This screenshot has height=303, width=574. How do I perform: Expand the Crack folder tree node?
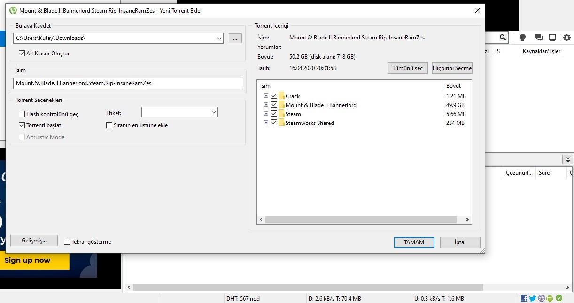266,96
